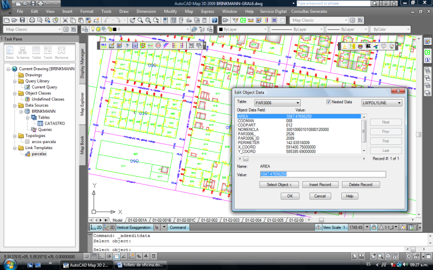The width and height of the screenshot is (433, 270).
Task: Click the green 03 toolbar icon
Action: (x=243, y=20)
